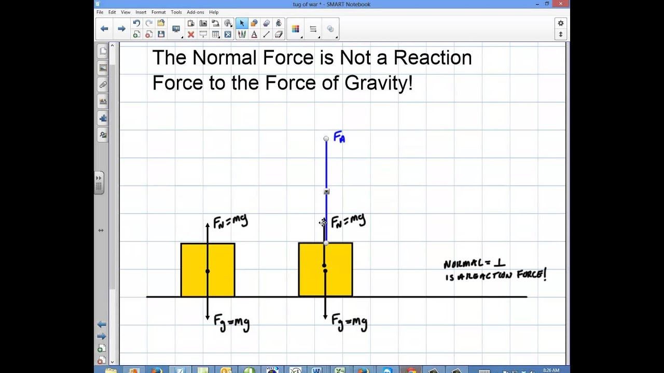Click the scroll up arrow
Screen dimensions: 664x373
click(112, 47)
